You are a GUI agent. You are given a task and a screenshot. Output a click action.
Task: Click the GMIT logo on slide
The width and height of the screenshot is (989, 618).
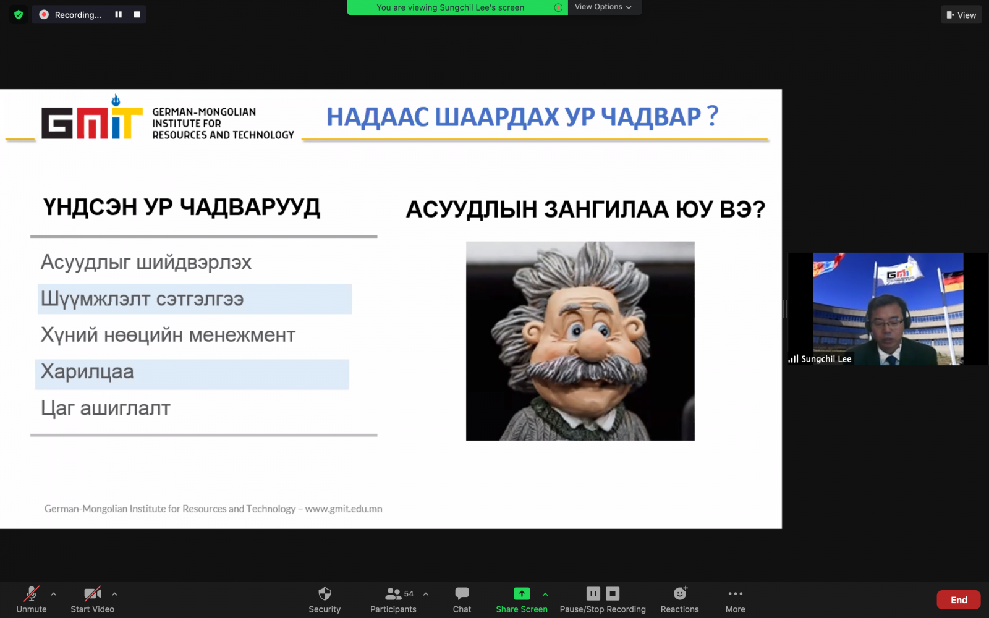coord(92,117)
